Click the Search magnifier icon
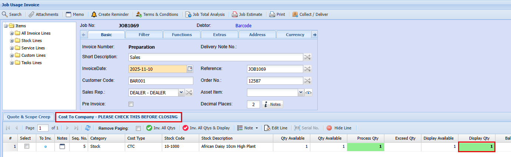The width and height of the screenshot is (511, 157). point(5,14)
